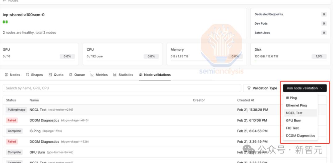Click the Shapes tab icon
Screen dimensions: 333x163
click(x=27, y=75)
